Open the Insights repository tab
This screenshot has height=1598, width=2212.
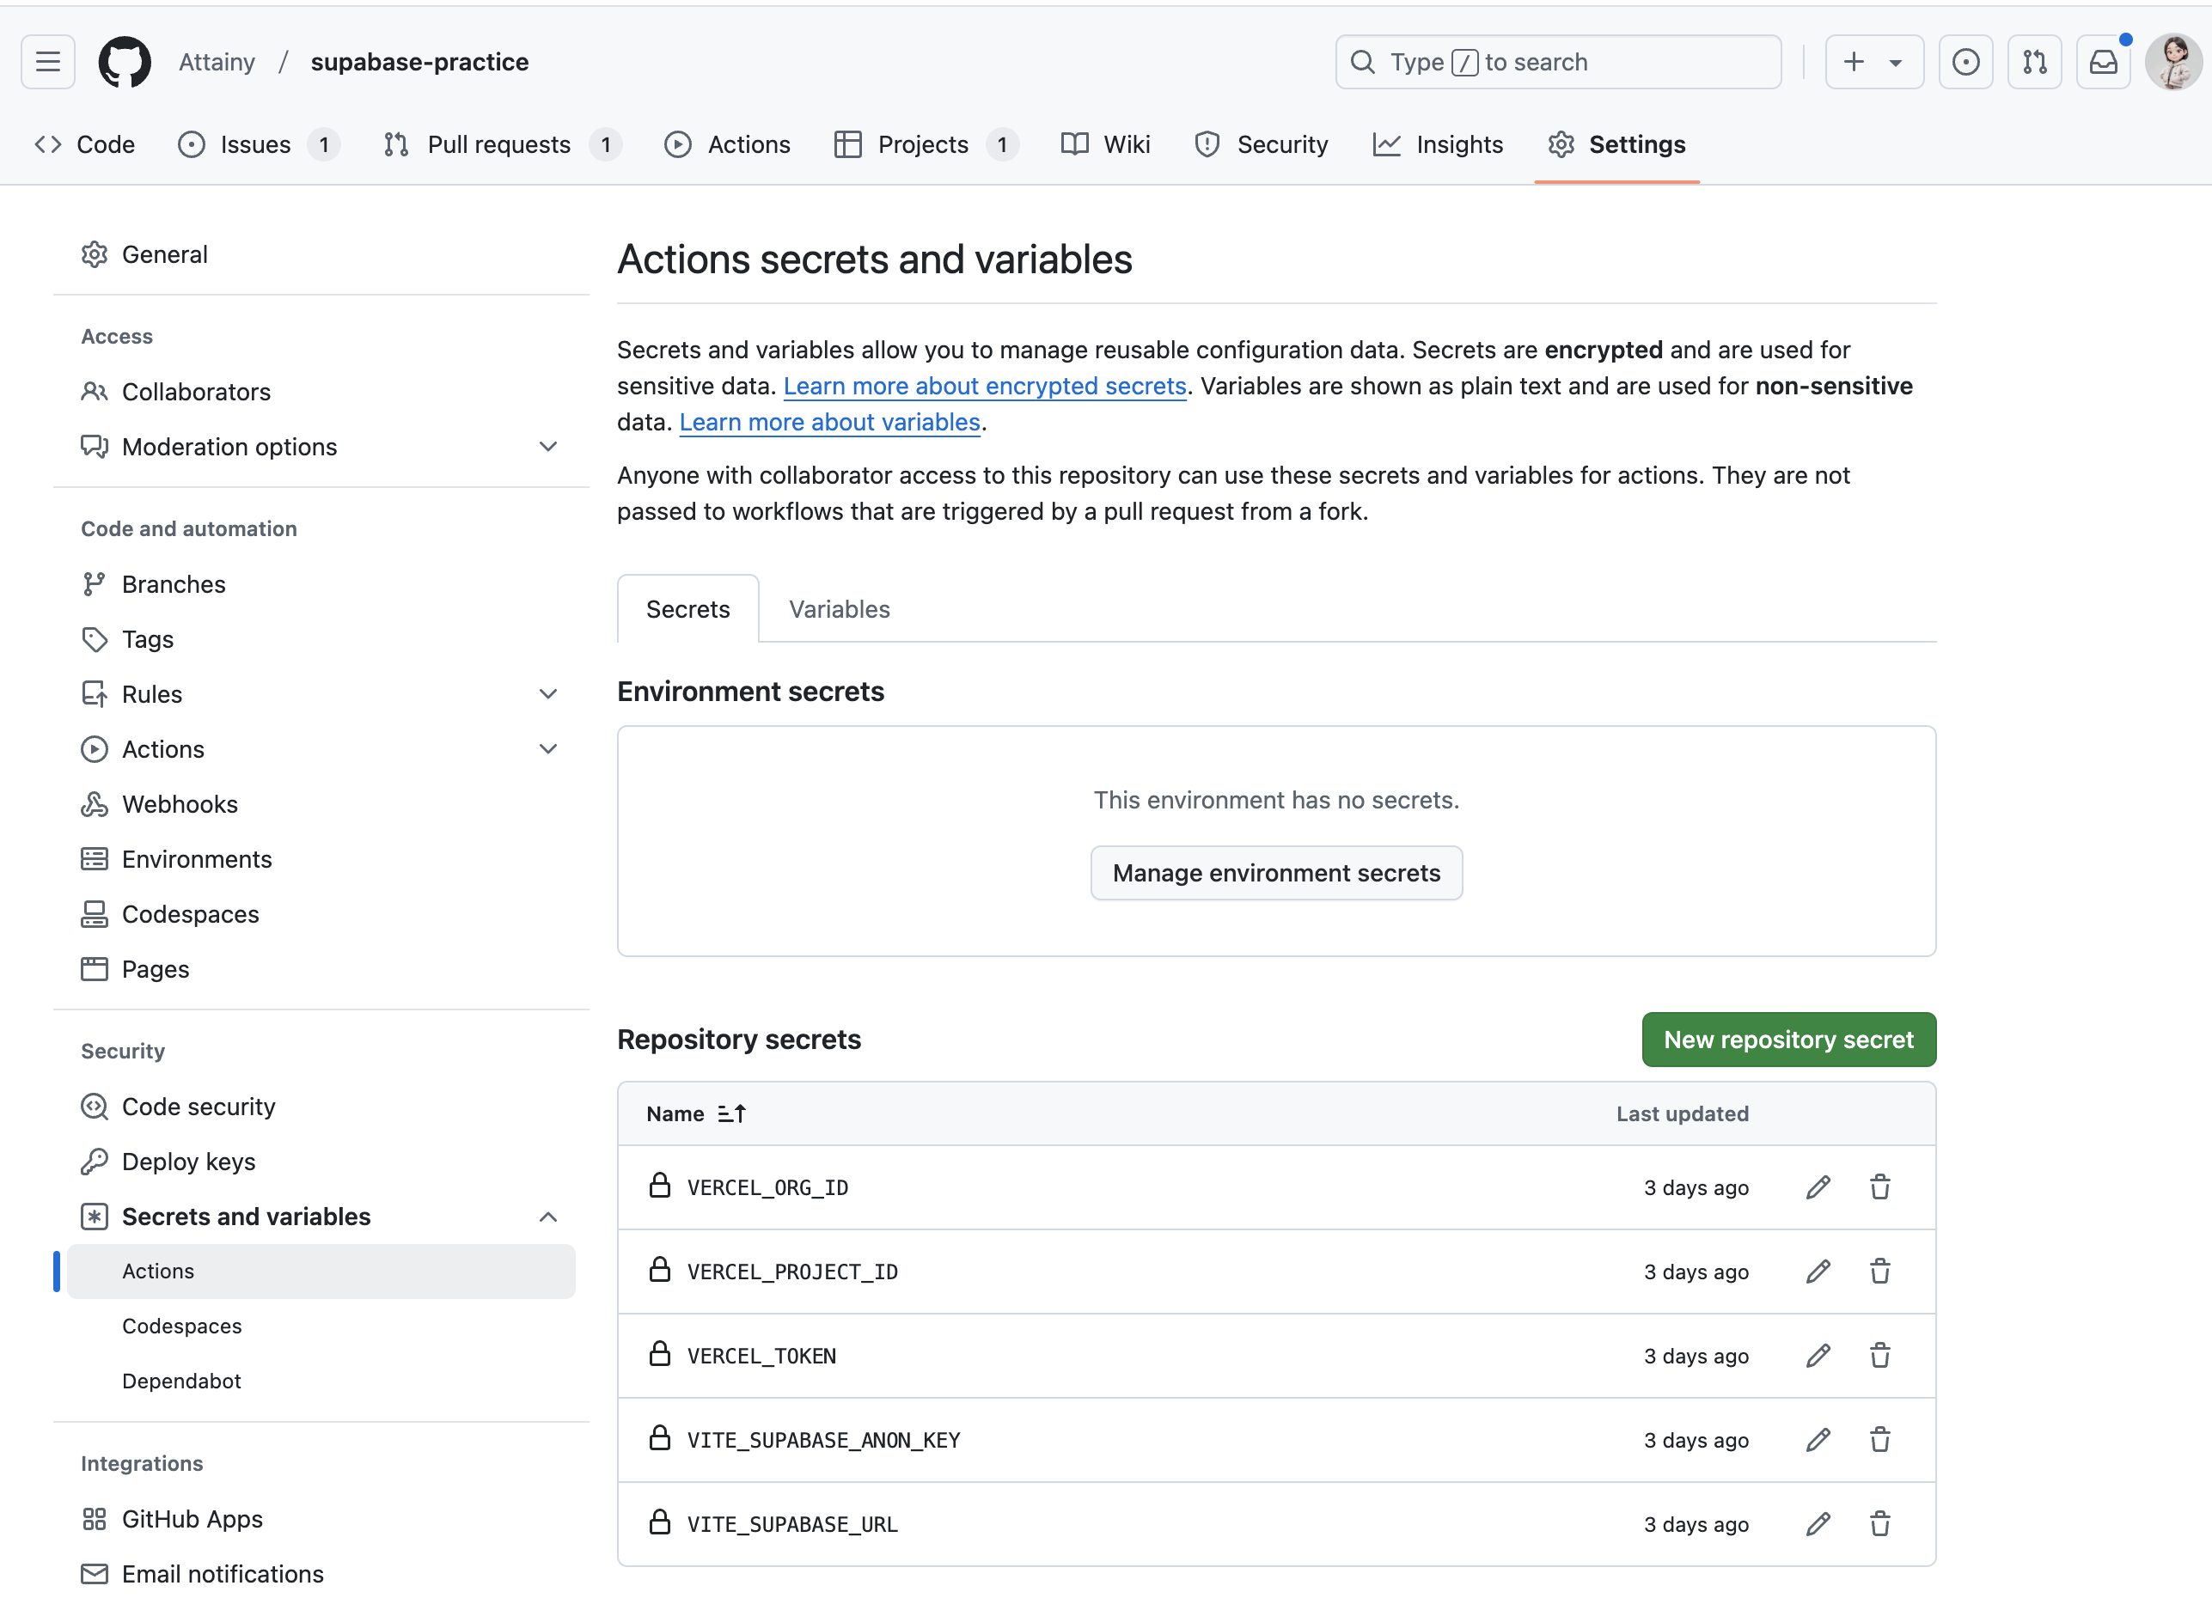pos(1438,144)
